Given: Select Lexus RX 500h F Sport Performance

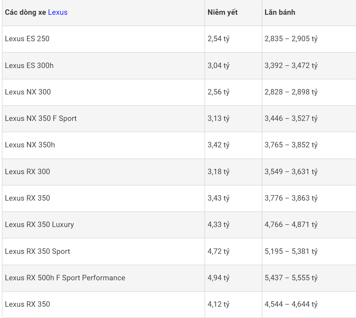Looking at the screenshot, I should pos(65,278).
